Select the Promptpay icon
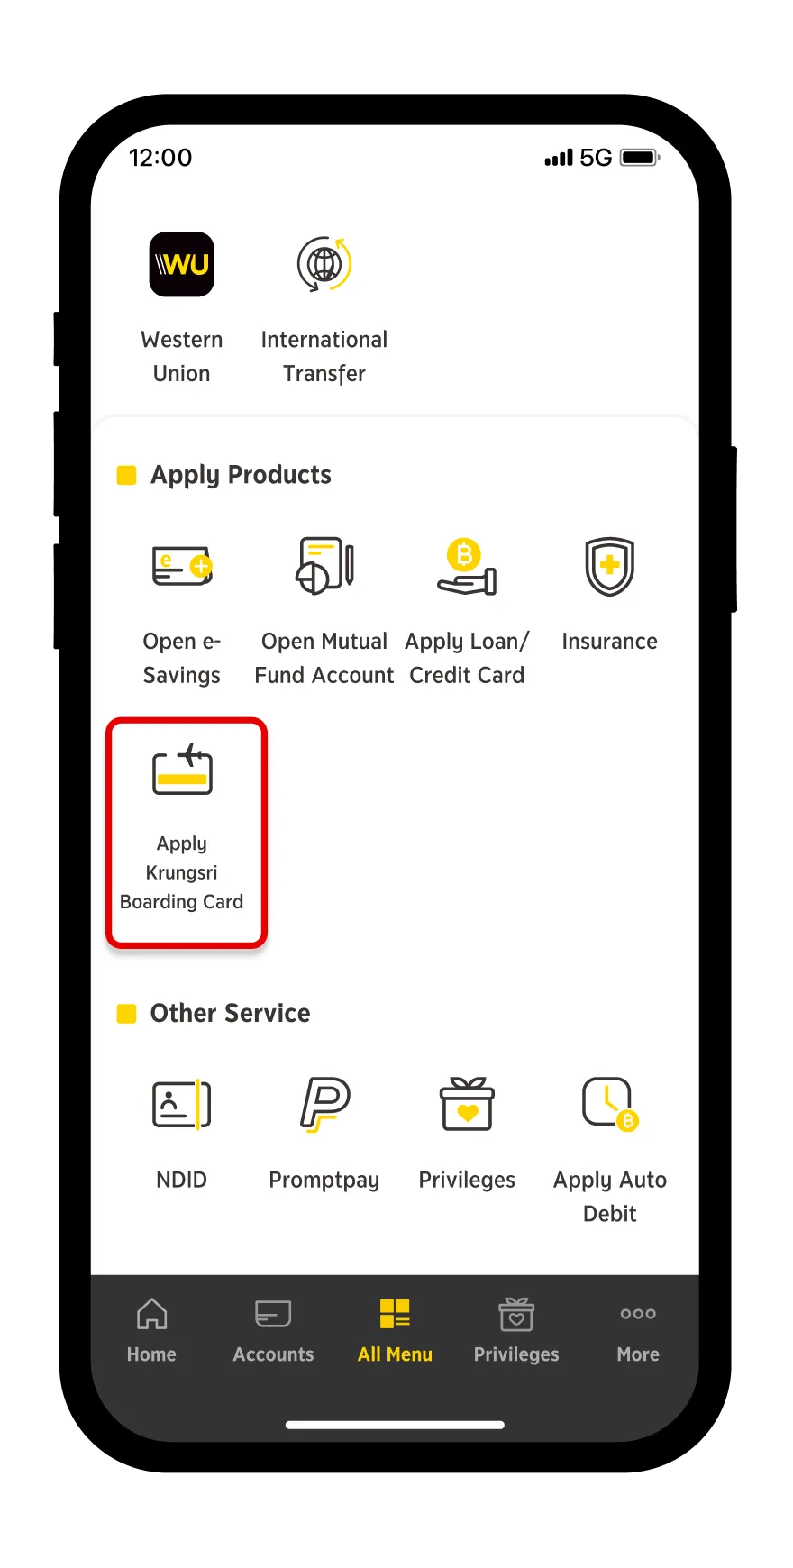The image size is (793, 1568). [324, 1104]
